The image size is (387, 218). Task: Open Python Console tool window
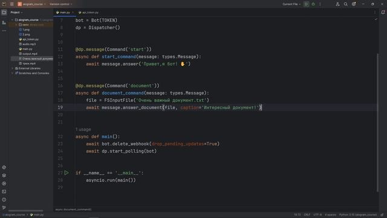4,183
